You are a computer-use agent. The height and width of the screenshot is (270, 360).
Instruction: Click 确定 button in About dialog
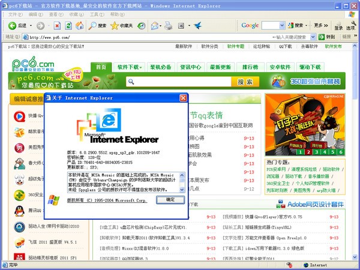170,199
